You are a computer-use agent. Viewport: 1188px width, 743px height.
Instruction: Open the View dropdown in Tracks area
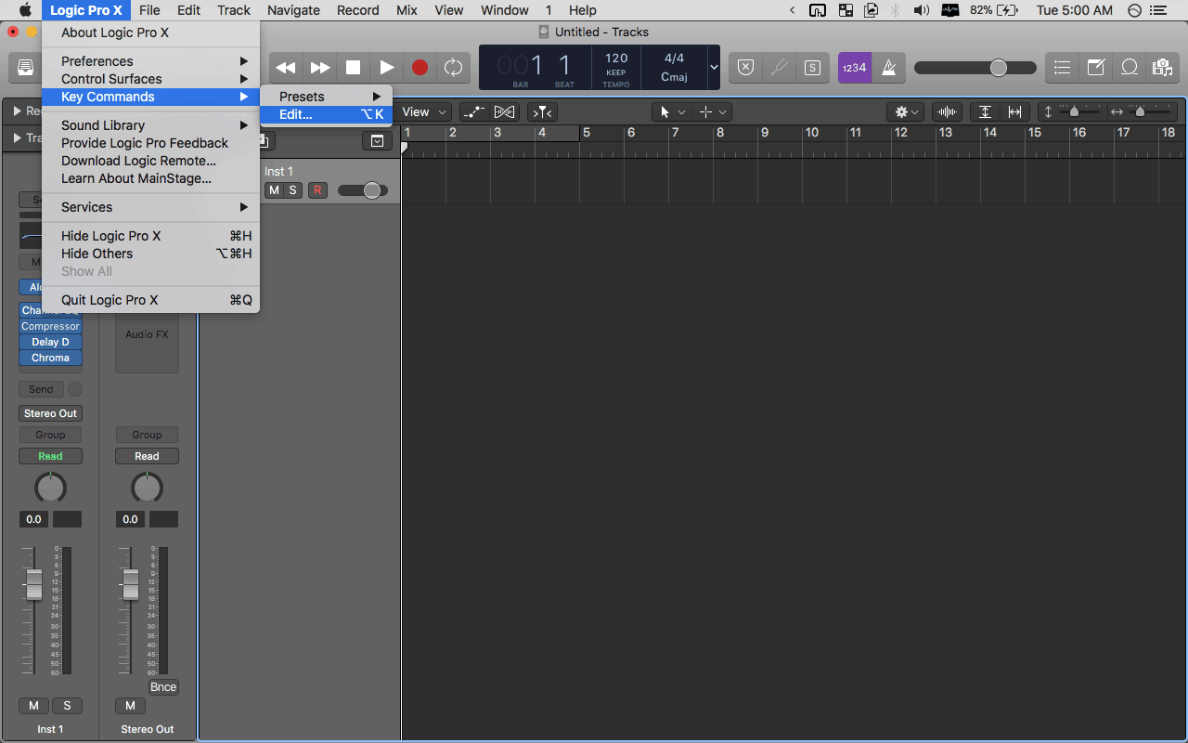click(424, 112)
